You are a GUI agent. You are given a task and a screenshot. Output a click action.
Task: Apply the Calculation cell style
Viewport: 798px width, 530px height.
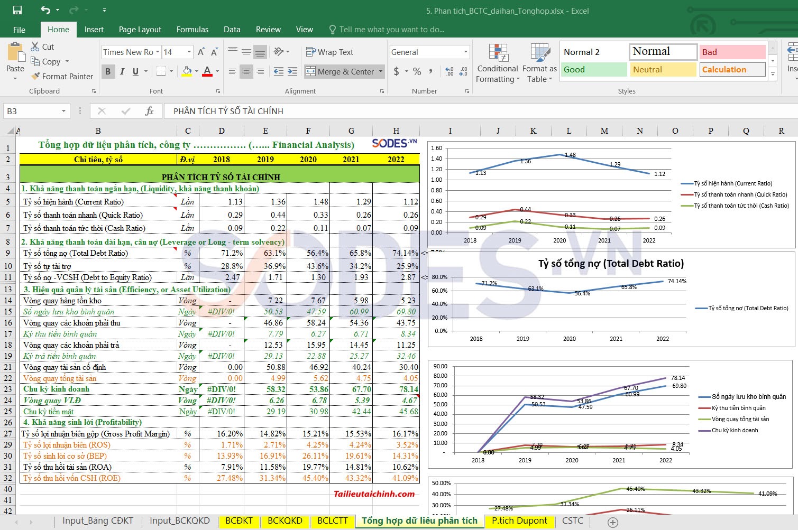732,69
